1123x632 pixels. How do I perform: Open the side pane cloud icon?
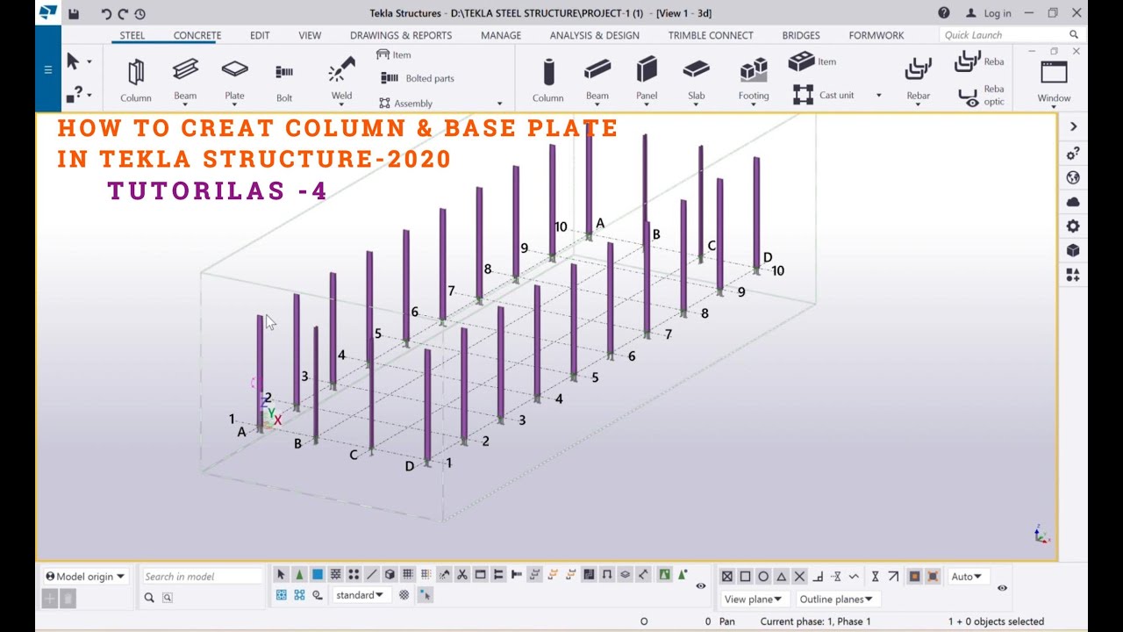point(1072,202)
